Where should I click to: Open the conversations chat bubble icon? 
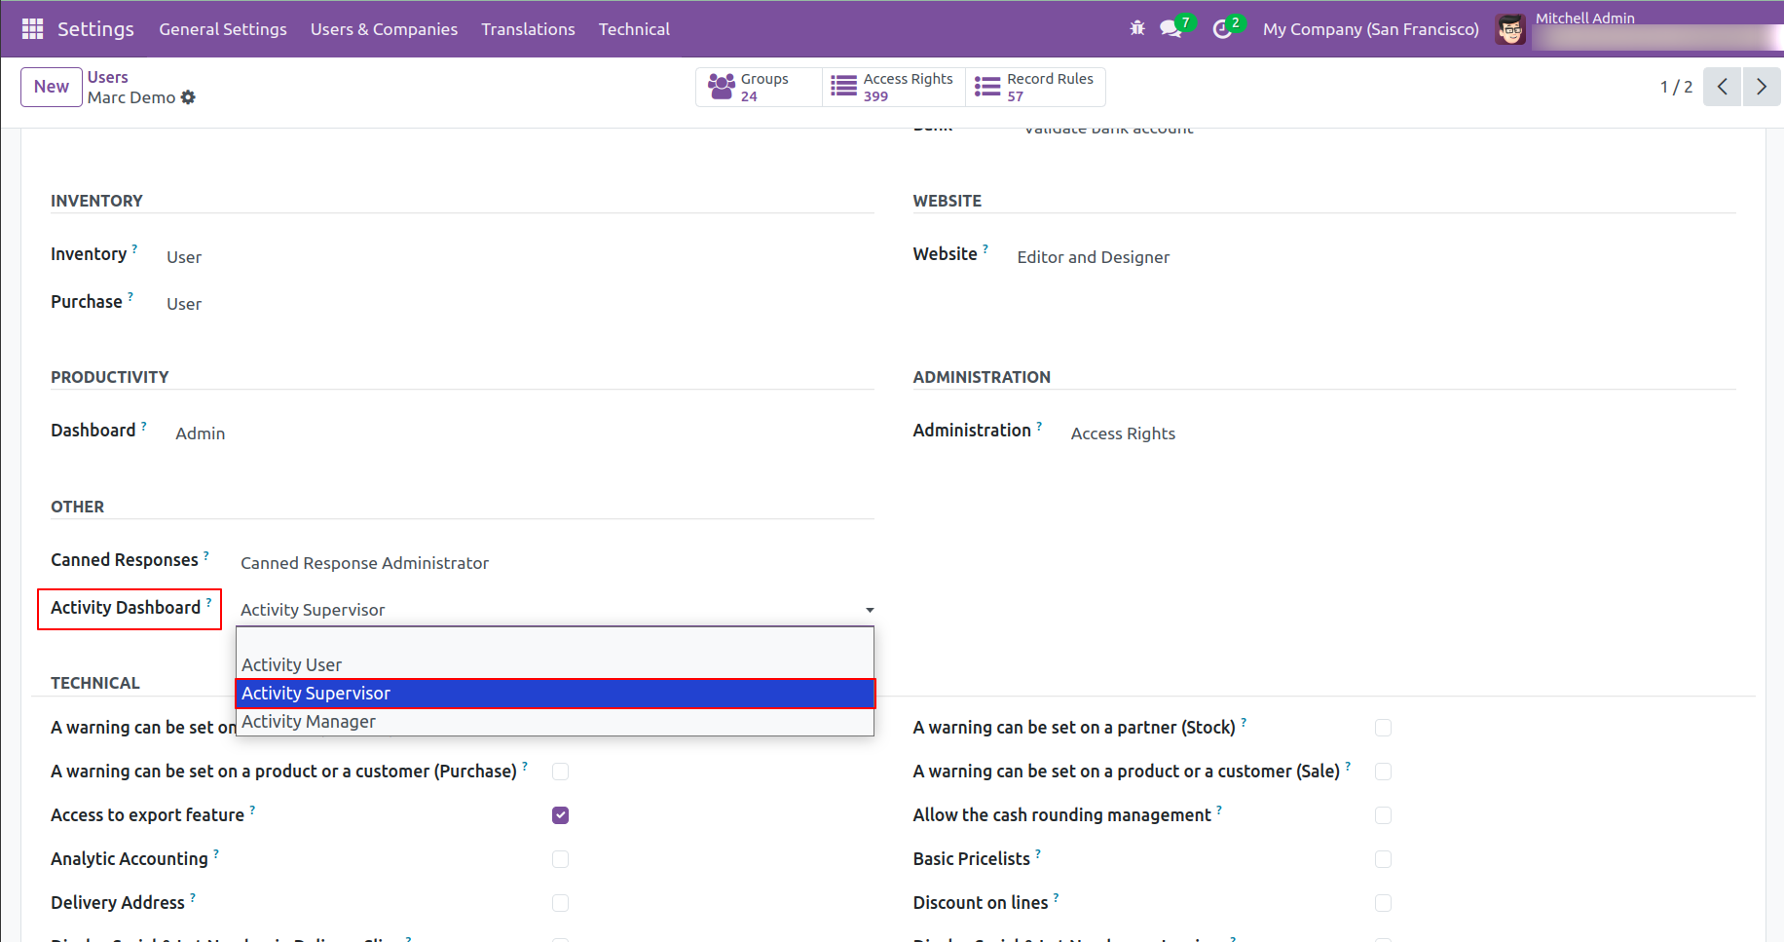[1171, 29]
